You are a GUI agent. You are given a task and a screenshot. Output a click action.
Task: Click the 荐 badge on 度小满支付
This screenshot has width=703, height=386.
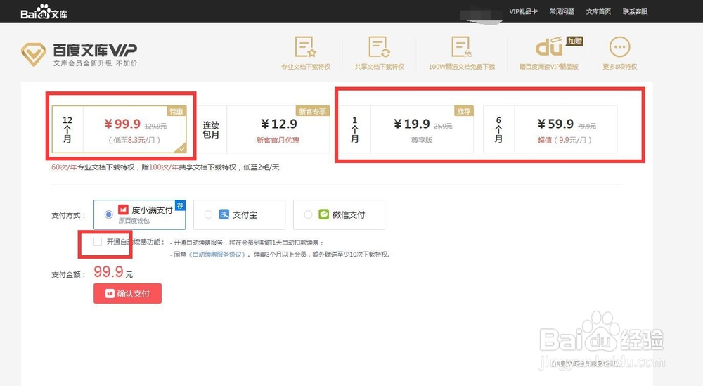point(180,206)
